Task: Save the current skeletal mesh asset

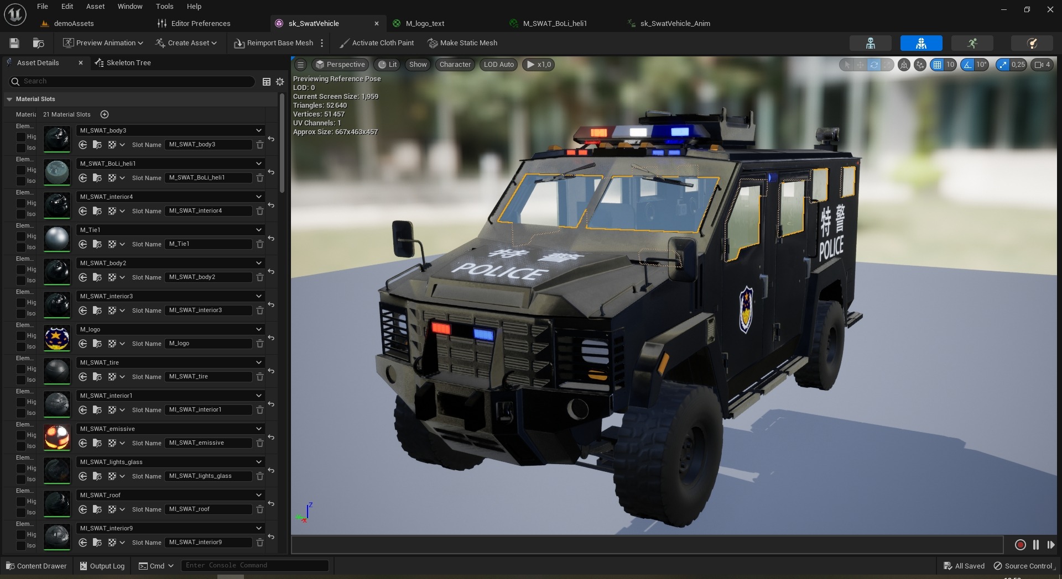Action: tap(14, 43)
